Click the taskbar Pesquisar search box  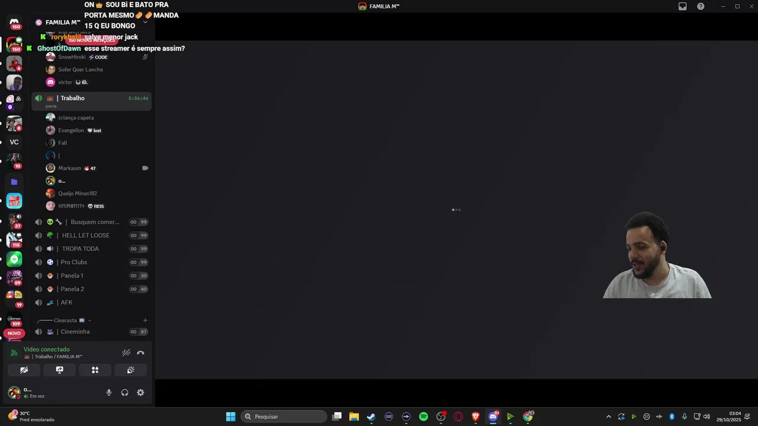pos(284,417)
